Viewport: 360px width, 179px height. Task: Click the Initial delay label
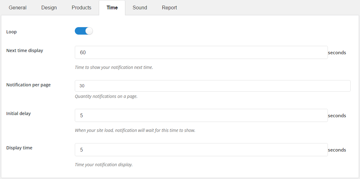pyautogui.click(x=18, y=114)
